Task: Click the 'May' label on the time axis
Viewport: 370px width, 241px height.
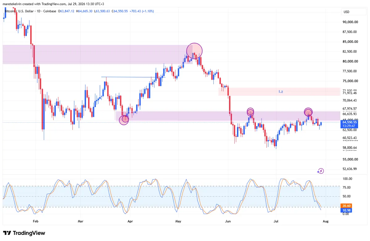Action: 179,221
